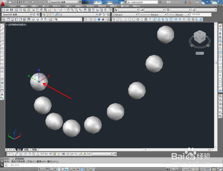Image resolution: width=223 pixels, height=171 pixels.
Task: Open the File (F) menu
Action: point(13,6)
